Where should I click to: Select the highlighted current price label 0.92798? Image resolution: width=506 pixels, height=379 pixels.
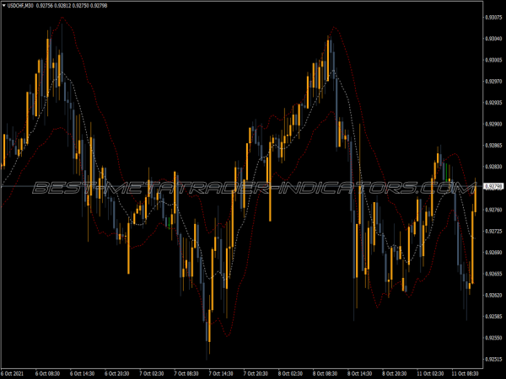pos(493,186)
